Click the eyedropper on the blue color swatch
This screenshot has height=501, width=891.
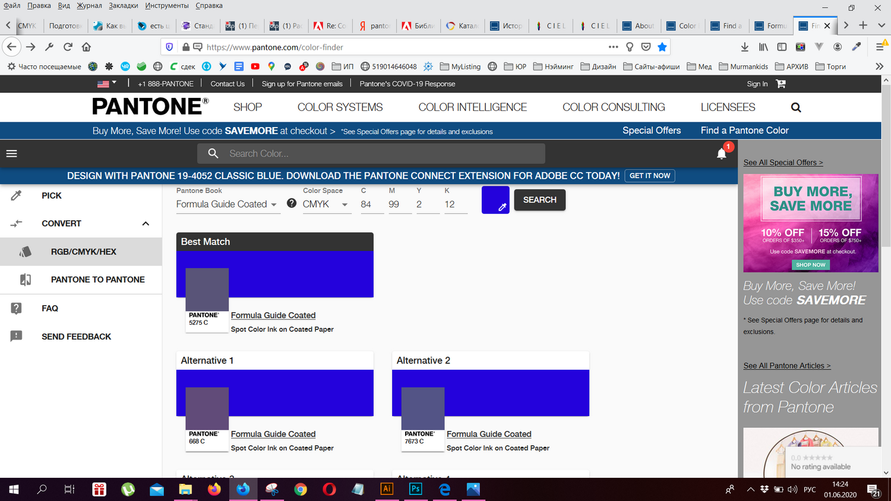click(502, 207)
